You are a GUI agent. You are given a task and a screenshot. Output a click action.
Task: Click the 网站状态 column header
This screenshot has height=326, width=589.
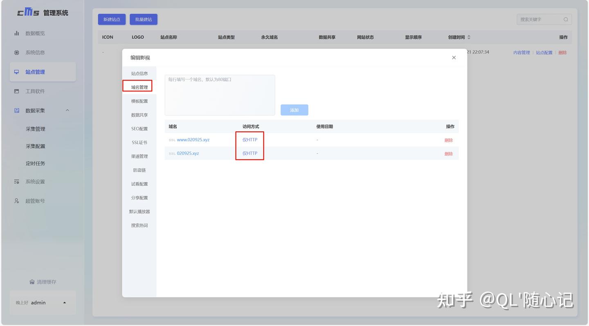365,37
